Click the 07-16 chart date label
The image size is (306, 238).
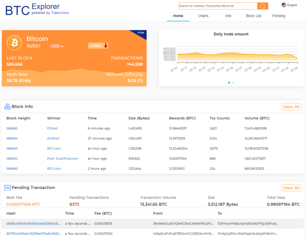(229, 69)
